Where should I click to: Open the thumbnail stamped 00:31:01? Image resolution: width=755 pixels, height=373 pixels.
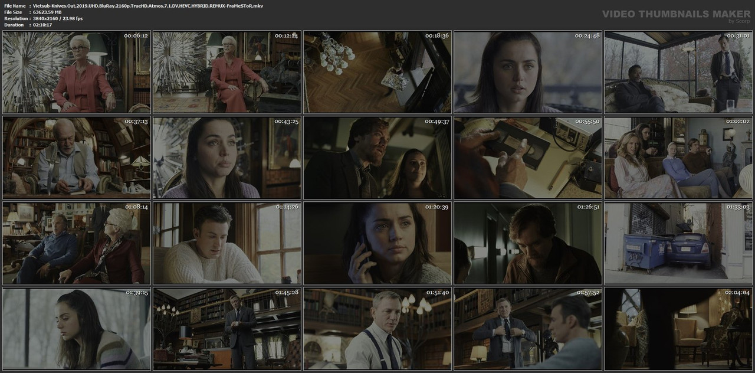[x=678, y=72]
